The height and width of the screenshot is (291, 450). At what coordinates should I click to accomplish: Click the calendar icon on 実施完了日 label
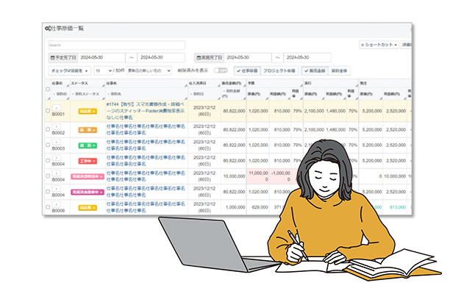[x=199, y=57]
